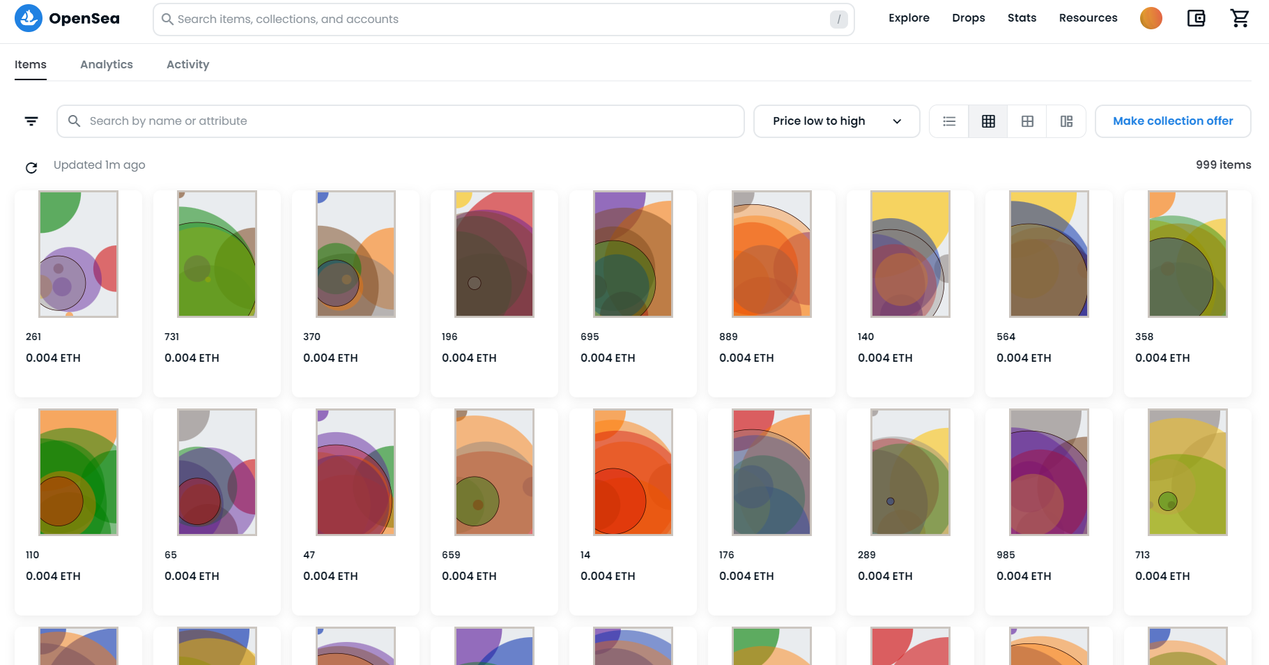Click the item name 176 label
The image size is (1269, 665).
[x=726, y=555]
